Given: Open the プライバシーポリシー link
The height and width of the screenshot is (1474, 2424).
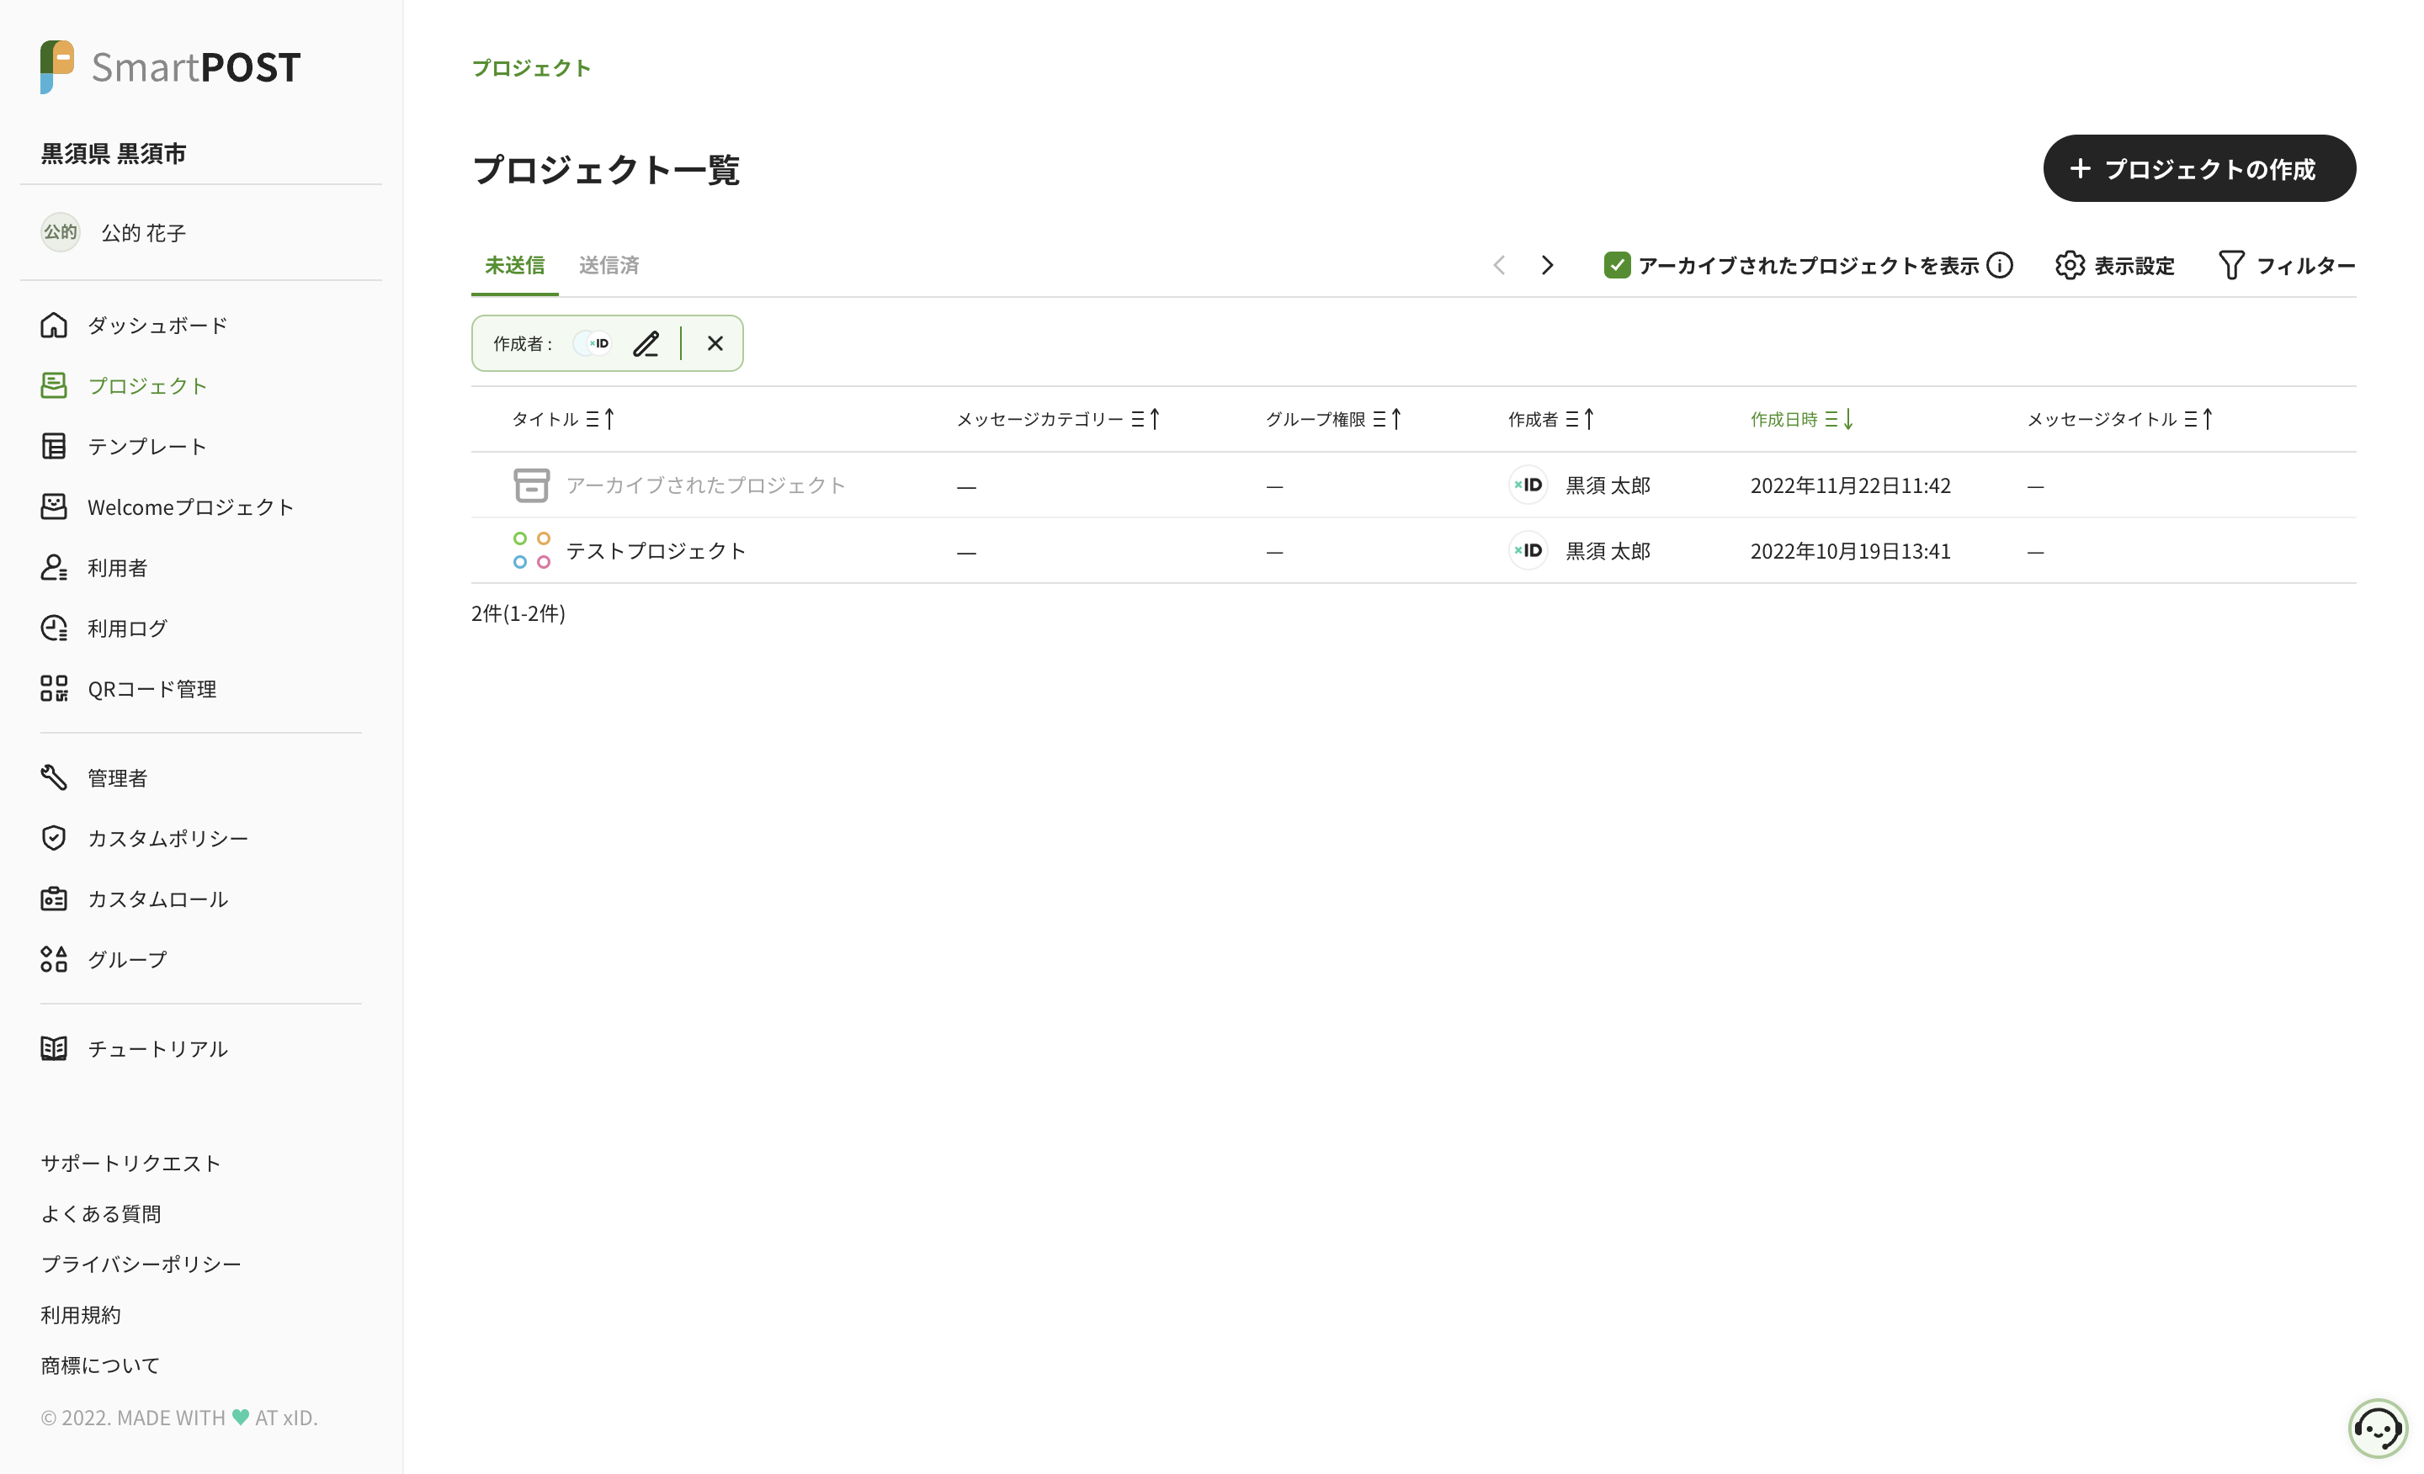Looking at the screenshot, I should tap(141, 1264).
